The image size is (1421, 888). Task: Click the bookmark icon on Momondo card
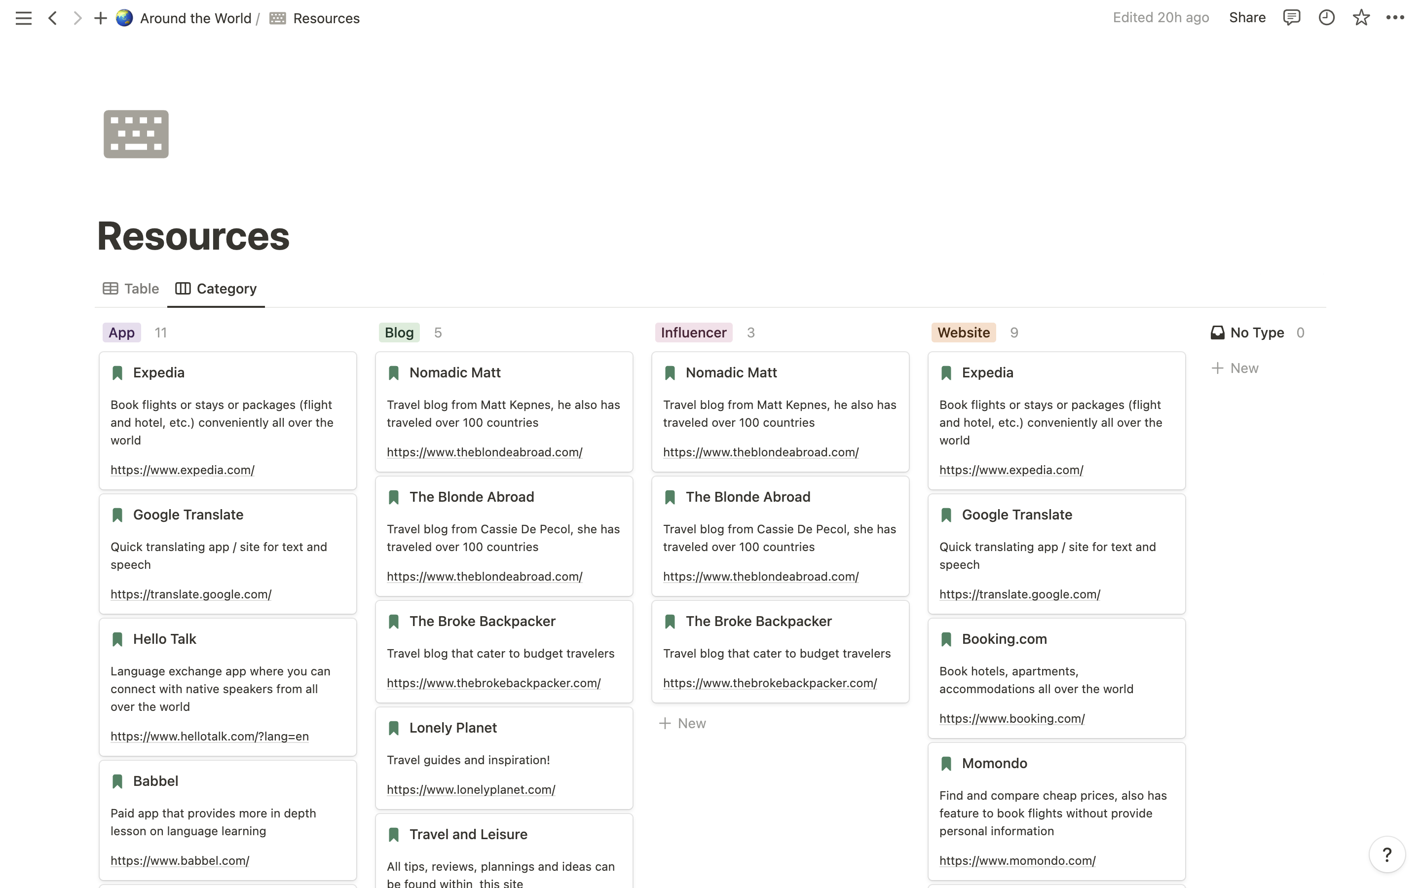946,764
